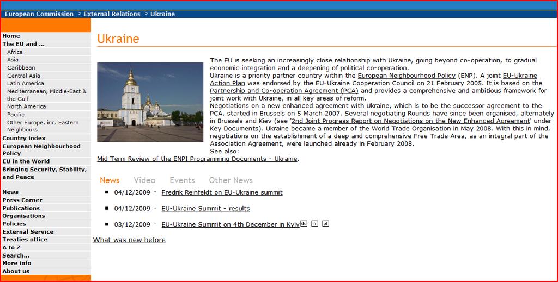Open News in the sidebar menu
The image size is (558, 282).
click(10, 192)
